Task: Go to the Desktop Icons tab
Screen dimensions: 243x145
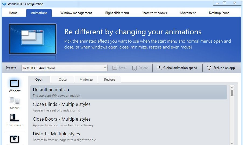Action: (219, 13)
